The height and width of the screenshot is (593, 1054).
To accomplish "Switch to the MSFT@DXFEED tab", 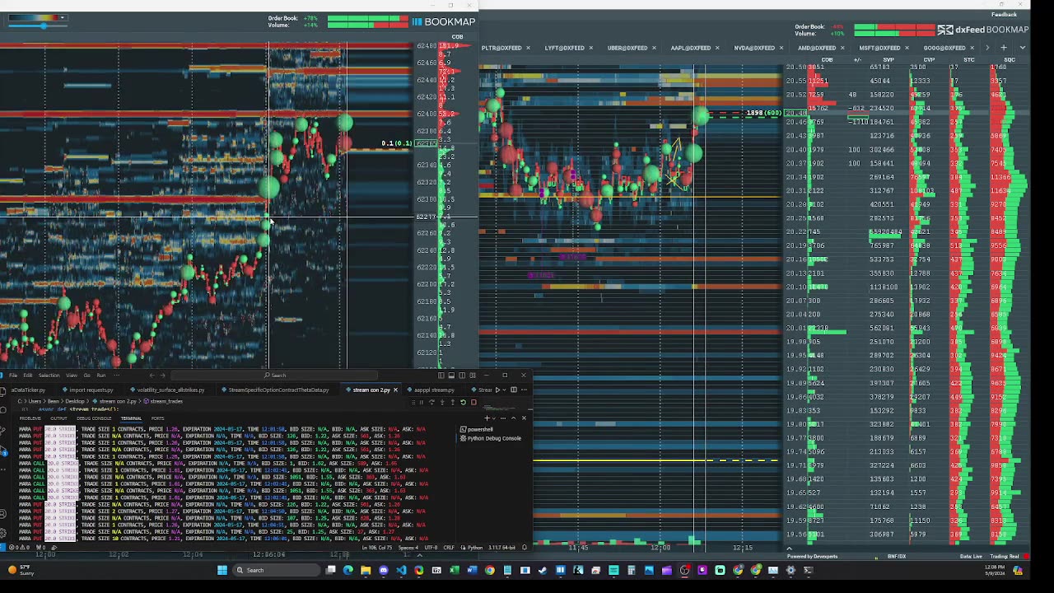I will [879, 48].
